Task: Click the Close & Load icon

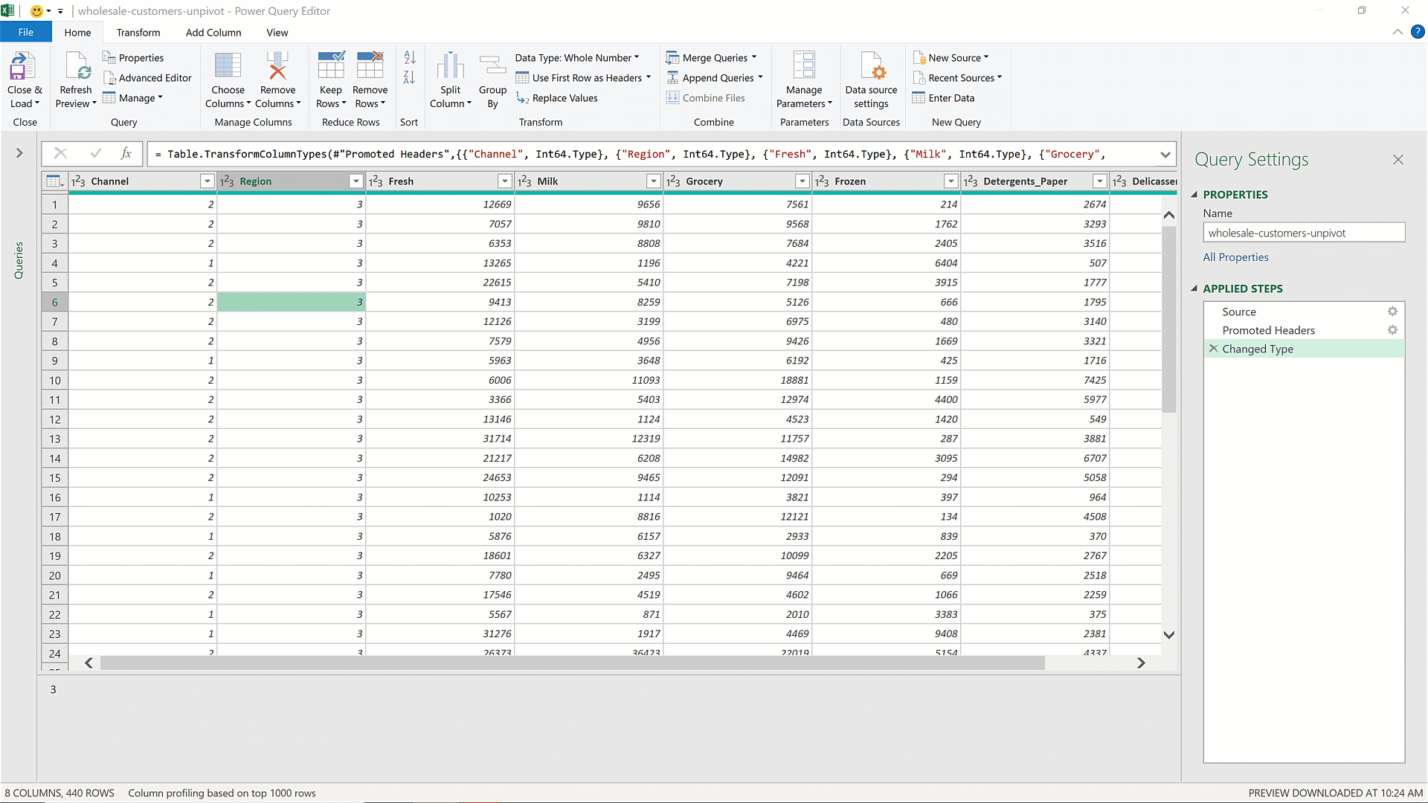Action: coord(22,67)
